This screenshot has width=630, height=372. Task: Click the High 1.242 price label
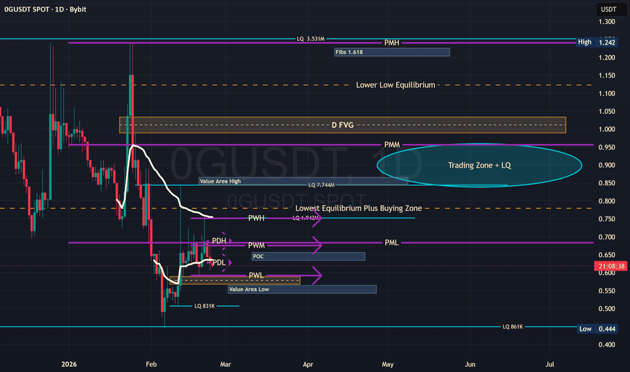click(x=596, y=42)
